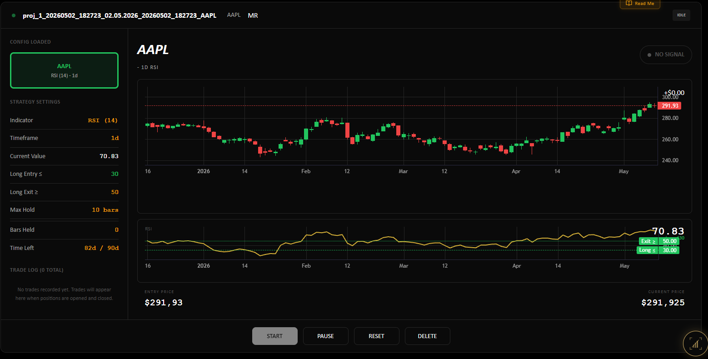Viewport: 708px width, 359px height.
Task: Click the green 'Exit ≥ 50.00' RSI line label
Action: [659, 241]
